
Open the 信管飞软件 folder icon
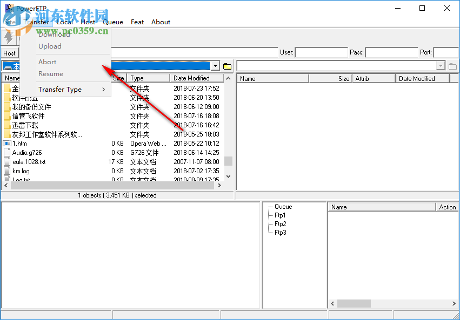coord(7,116)
